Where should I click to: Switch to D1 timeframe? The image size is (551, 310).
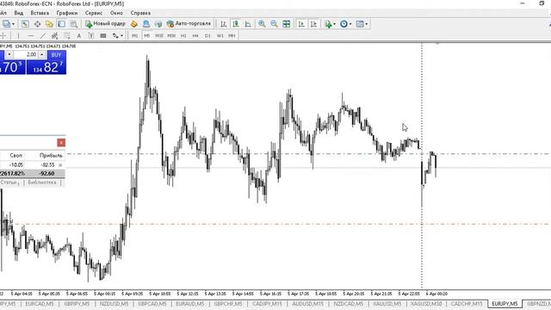(207, 35)
